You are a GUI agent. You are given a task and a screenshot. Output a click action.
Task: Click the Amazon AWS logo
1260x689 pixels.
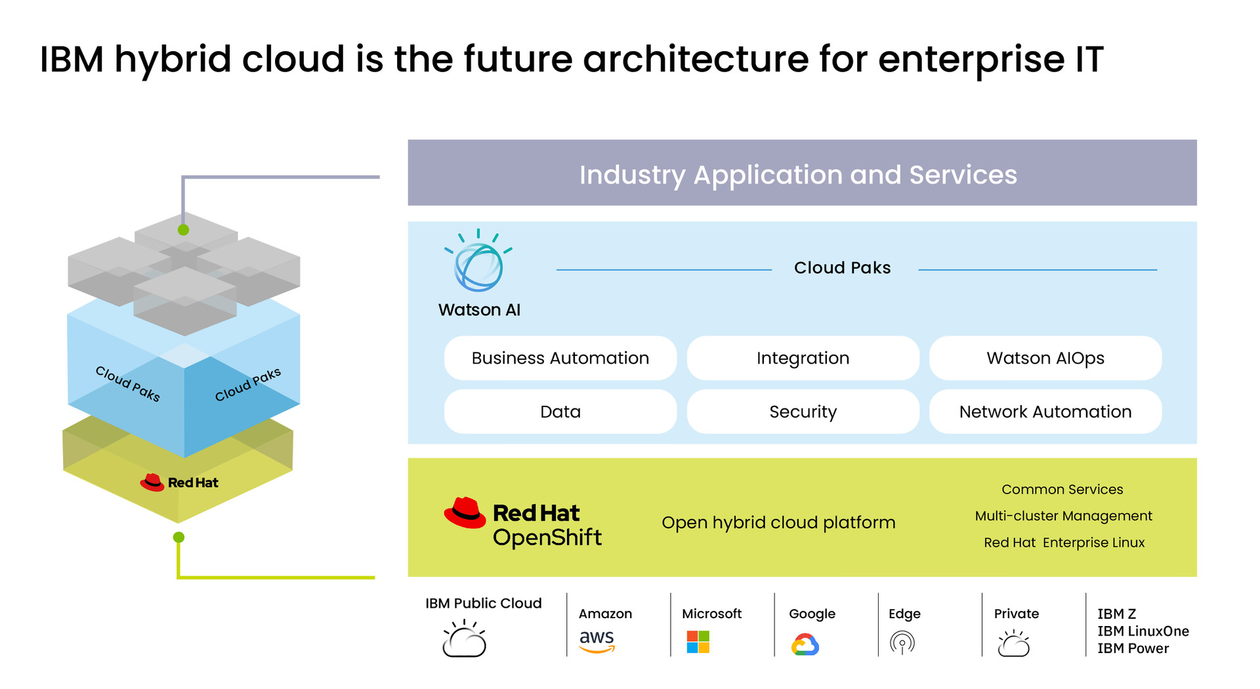tap(597, 640)
